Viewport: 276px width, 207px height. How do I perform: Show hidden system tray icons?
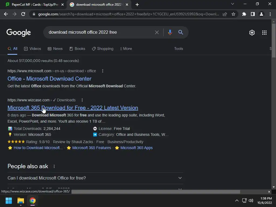point(237,201)
